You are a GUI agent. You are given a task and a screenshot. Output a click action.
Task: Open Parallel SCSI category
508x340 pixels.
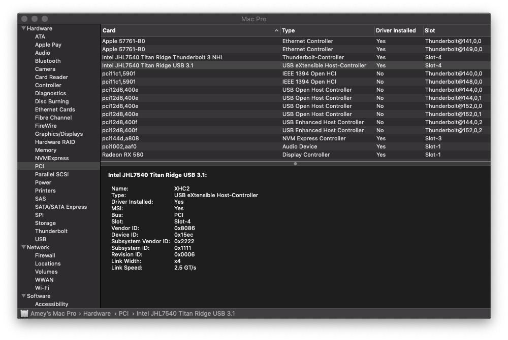52,174
